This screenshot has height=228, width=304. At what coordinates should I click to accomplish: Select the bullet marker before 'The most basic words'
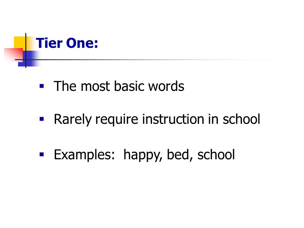point(42,86)
